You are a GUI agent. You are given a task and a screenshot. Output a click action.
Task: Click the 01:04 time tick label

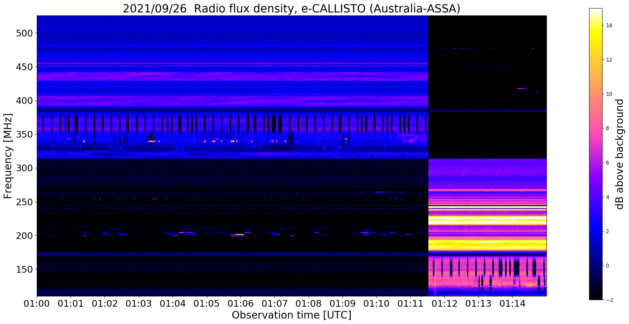(x=173, y=303)
